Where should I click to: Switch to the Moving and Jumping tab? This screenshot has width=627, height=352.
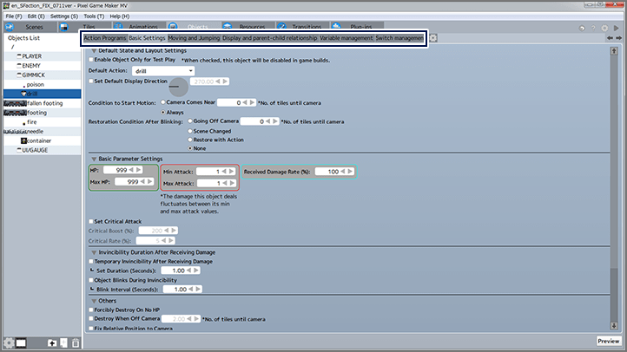[194, 38]
